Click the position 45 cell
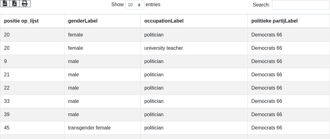Viewport: 330px width, 139px height. click(x=7, y=128)
